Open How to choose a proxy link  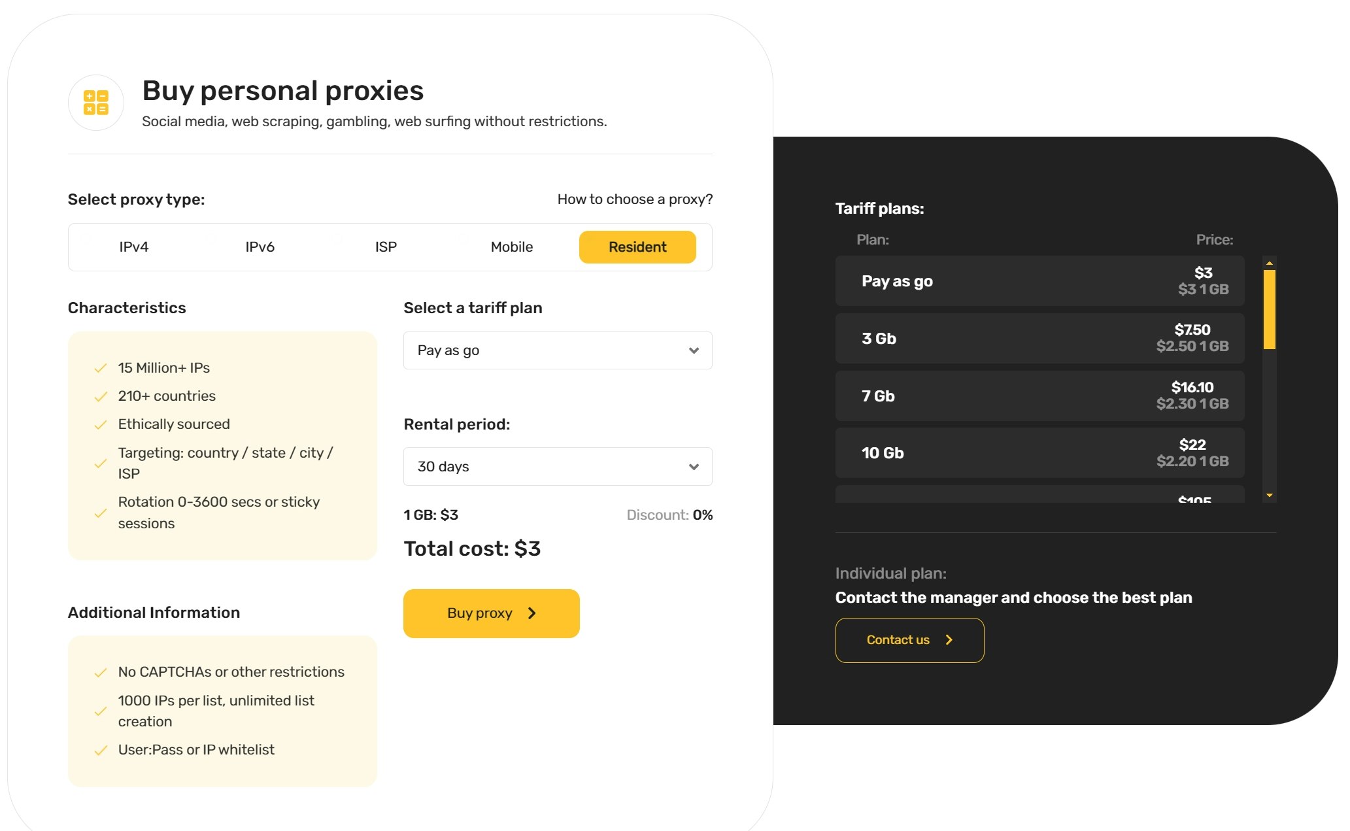tap(635, 199)
